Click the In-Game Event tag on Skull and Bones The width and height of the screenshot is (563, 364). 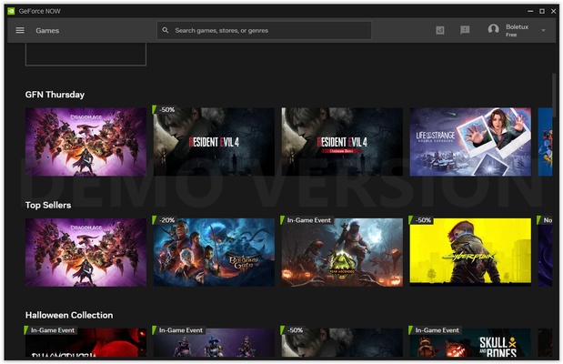pos(436,329)
